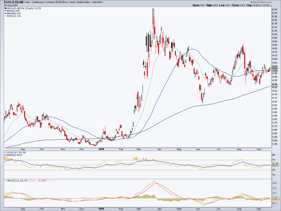281x211 pixels.
Task: Click the blue EMA(20) marker in RSI panel
Action: click(x=6, y=155)
